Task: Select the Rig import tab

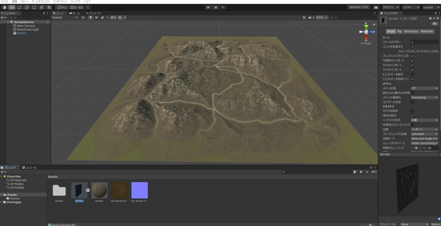Action: (x=399, y=31)
